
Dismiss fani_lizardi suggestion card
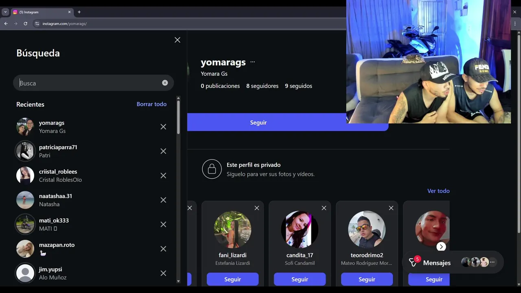[257, 208]
